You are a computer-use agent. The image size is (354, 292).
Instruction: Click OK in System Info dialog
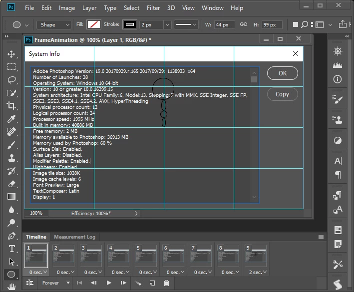click(283, 73)
